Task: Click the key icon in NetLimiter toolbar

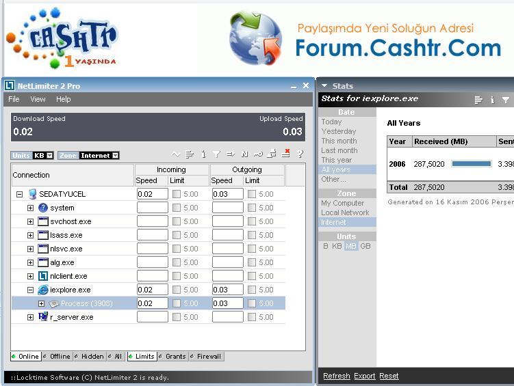Action: 258,154
